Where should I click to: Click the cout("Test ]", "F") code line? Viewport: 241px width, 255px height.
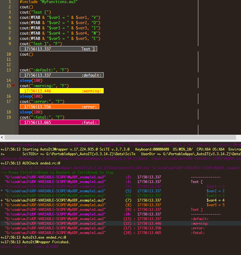[x=41, y=44]
